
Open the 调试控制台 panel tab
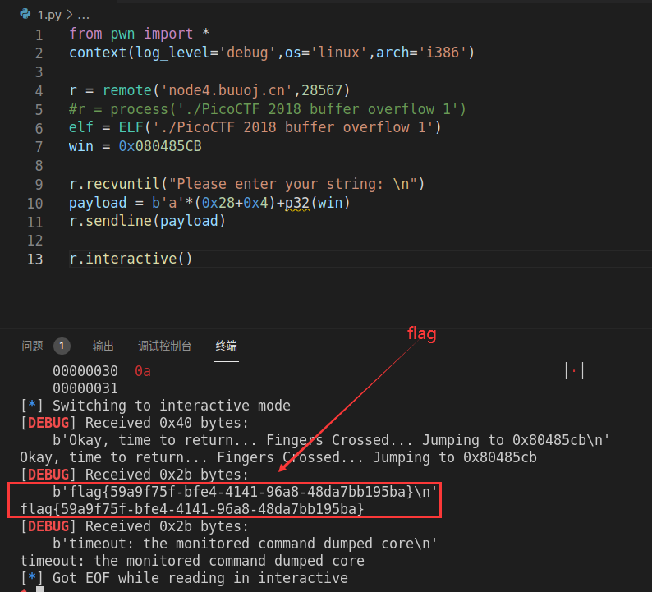165,346
